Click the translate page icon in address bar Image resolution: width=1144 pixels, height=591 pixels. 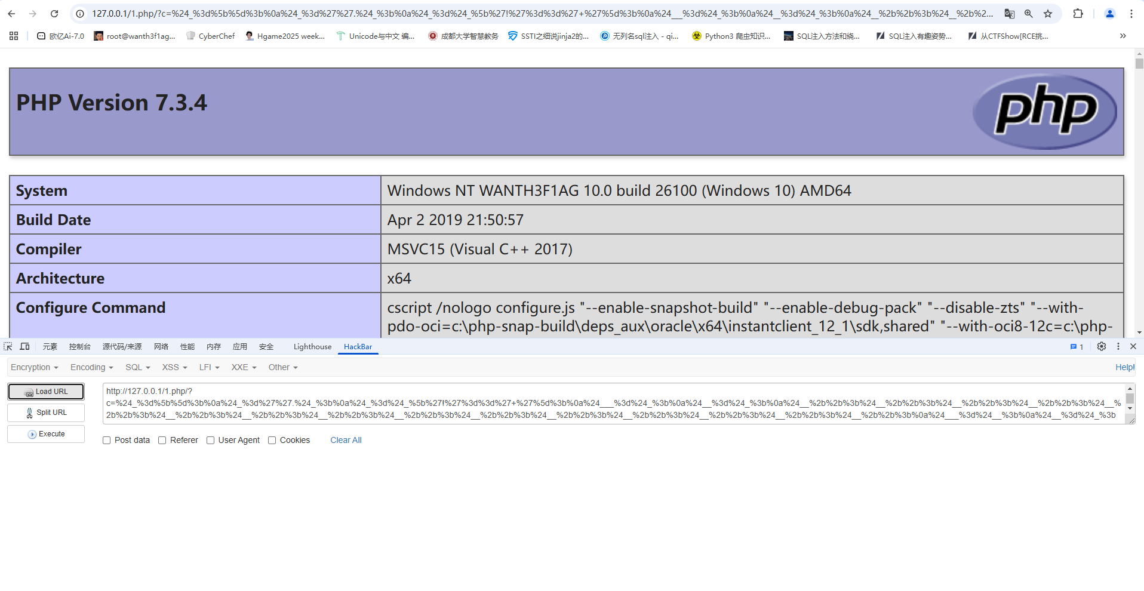[1010, 14]
